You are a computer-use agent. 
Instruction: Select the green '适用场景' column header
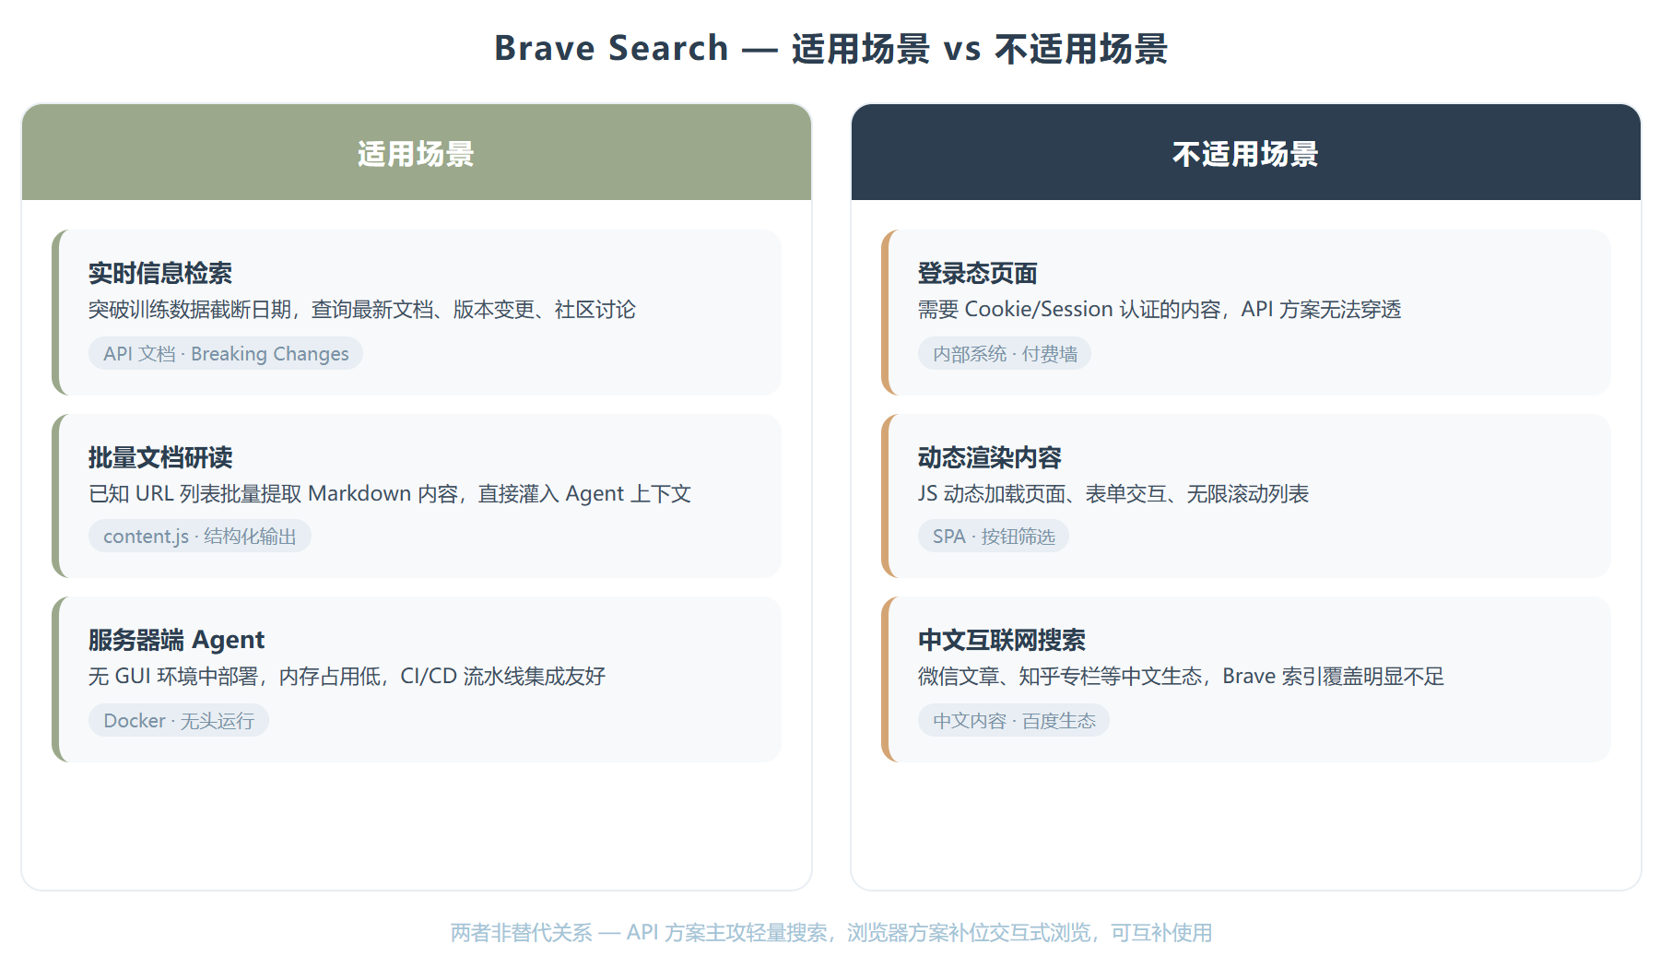[417, 152]
